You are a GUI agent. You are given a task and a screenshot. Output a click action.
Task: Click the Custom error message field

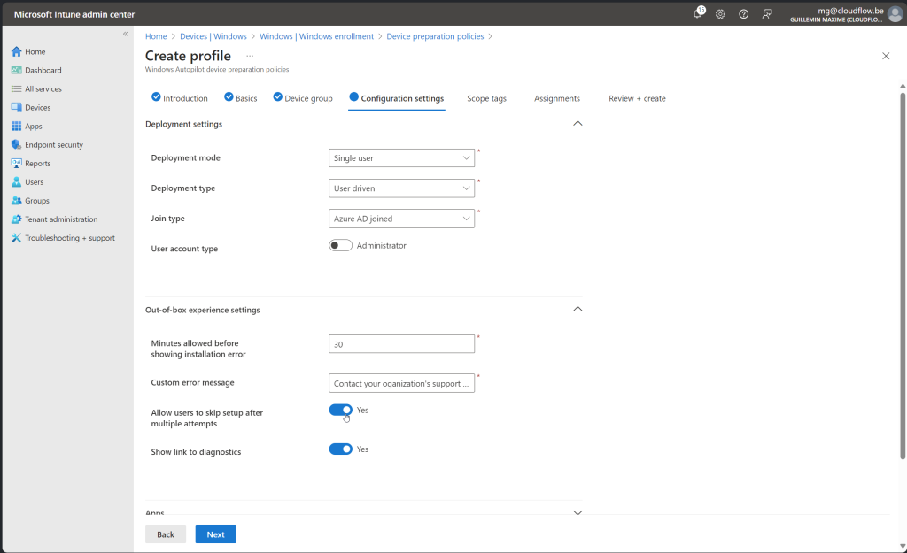pos(401,383)
